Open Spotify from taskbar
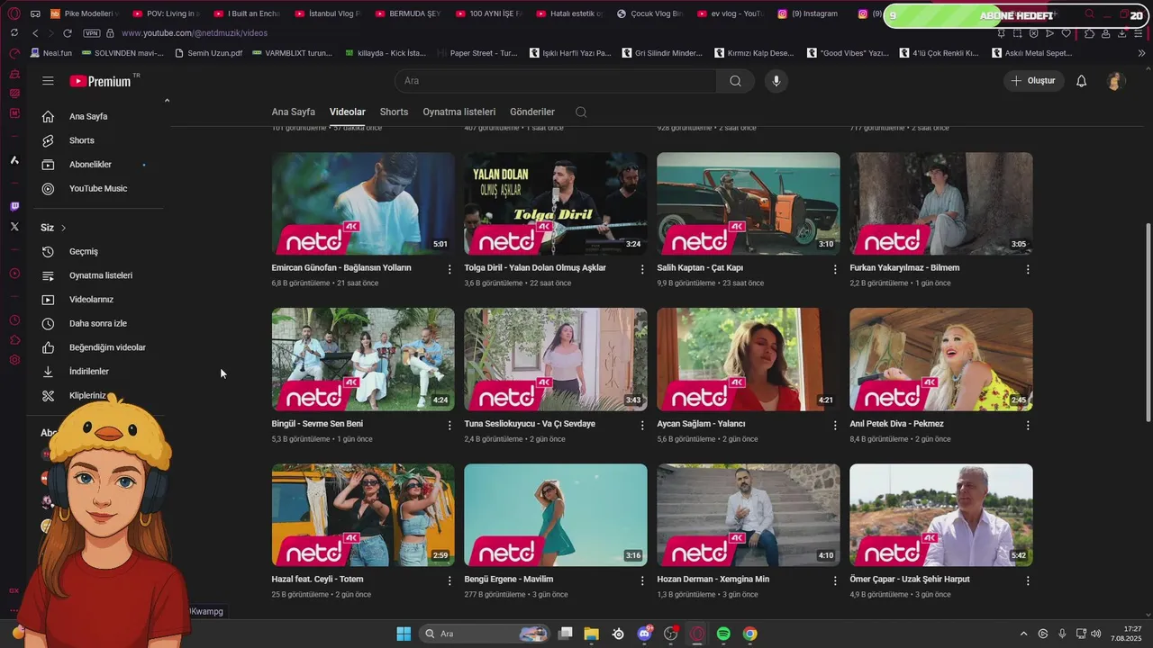 [x=723, y=634]
